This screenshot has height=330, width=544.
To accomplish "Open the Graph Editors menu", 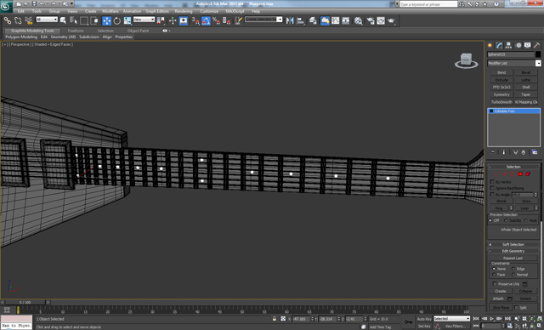I will click(156, 11).
